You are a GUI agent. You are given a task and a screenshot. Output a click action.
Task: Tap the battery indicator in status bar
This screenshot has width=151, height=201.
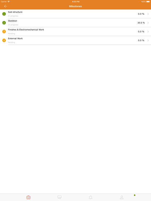coord(148,2)
